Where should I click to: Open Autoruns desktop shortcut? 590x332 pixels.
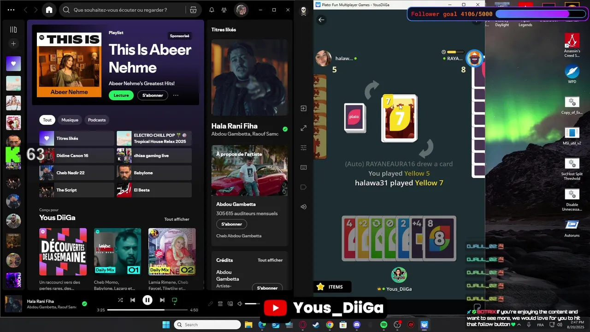[572, 228]
